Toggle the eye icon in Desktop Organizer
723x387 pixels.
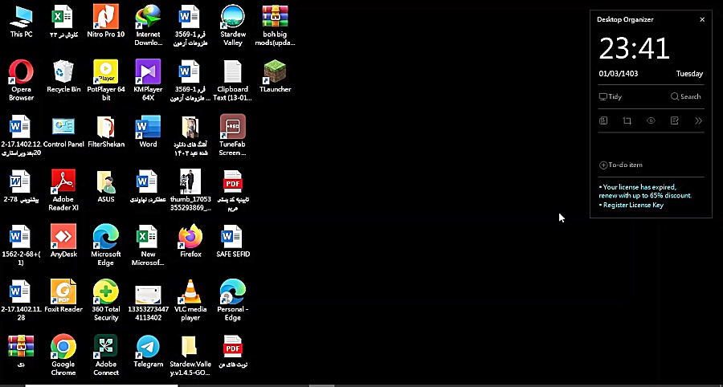(651, 120)
